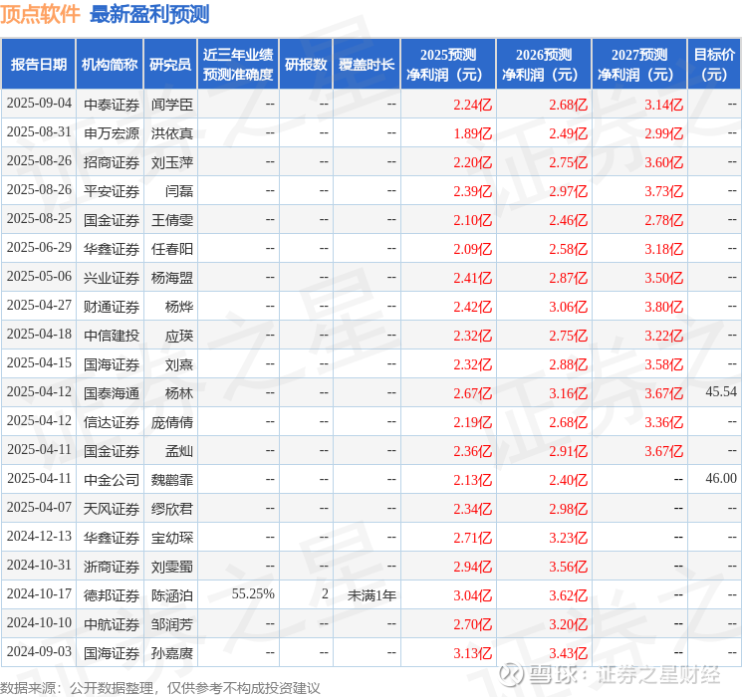Click the 中金公司 institution cell
Screen dimensions: 742x697
(112, 480)
